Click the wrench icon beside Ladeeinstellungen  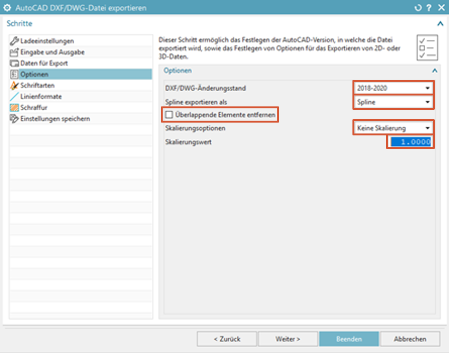point(14,41)
